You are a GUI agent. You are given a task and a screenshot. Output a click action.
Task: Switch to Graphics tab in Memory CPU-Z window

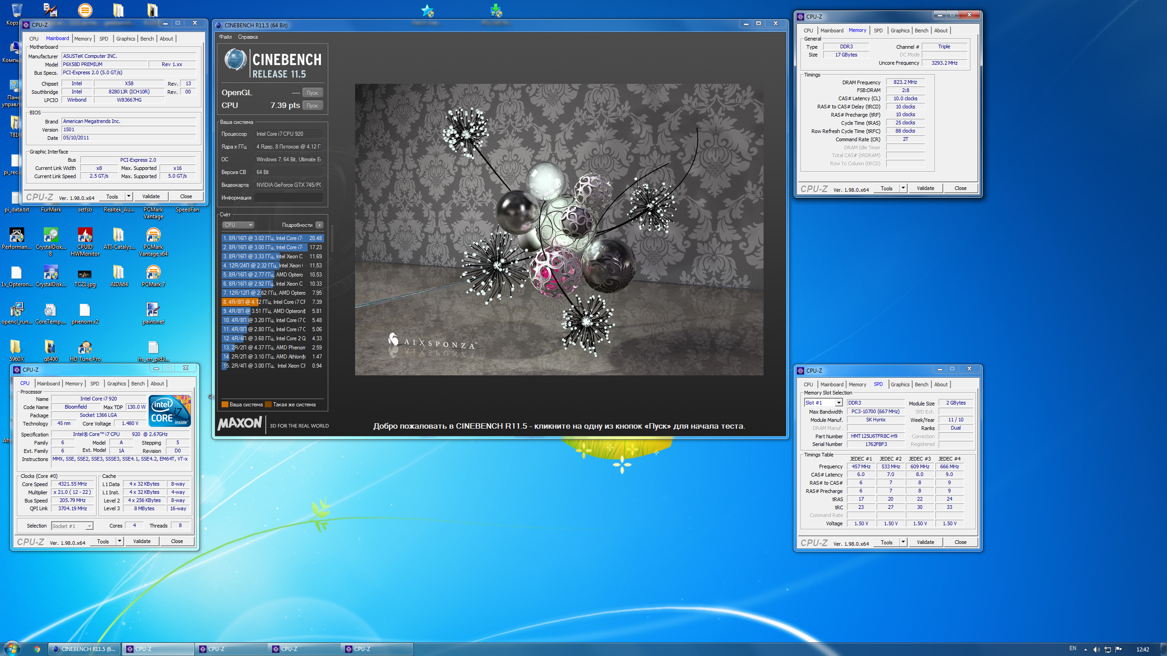pyautogui.click(x=900, y=31)
